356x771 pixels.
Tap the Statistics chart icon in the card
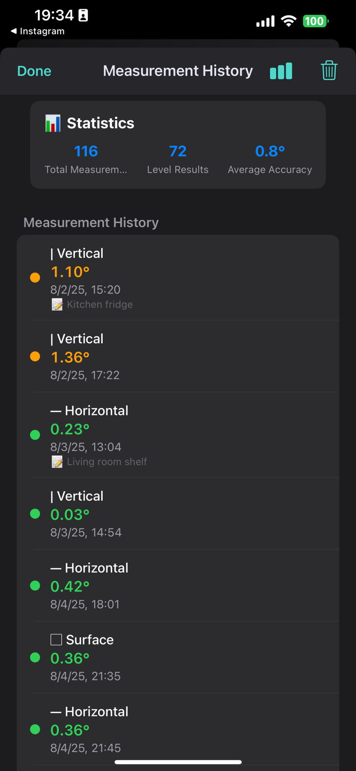[53, 123]
